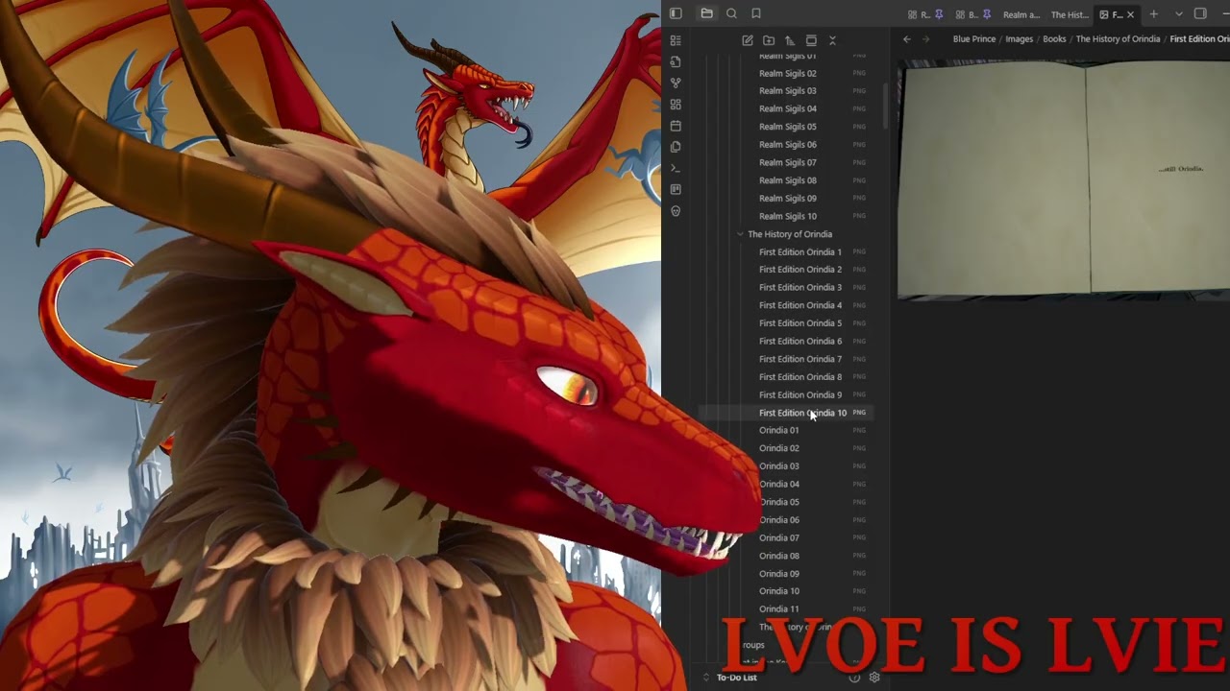The image size is (1230, 691).
Task: Navigate forward with the right arrow
Action: 925,39
